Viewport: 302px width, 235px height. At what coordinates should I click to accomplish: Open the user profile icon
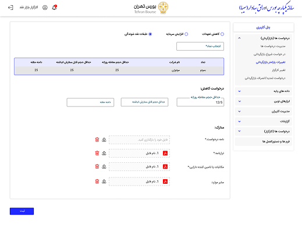(45, 8)
